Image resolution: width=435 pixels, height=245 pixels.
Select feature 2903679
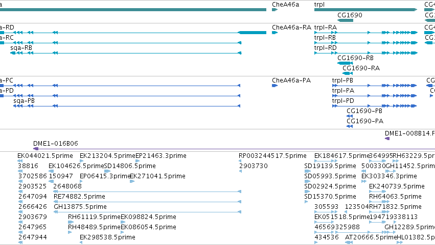[x=33, y=217]
